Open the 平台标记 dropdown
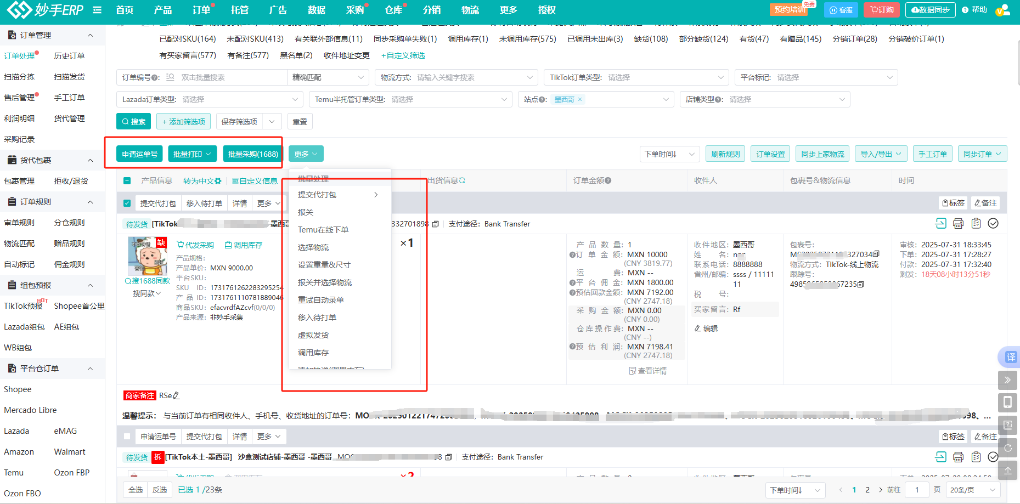 [x=816, y=77]
